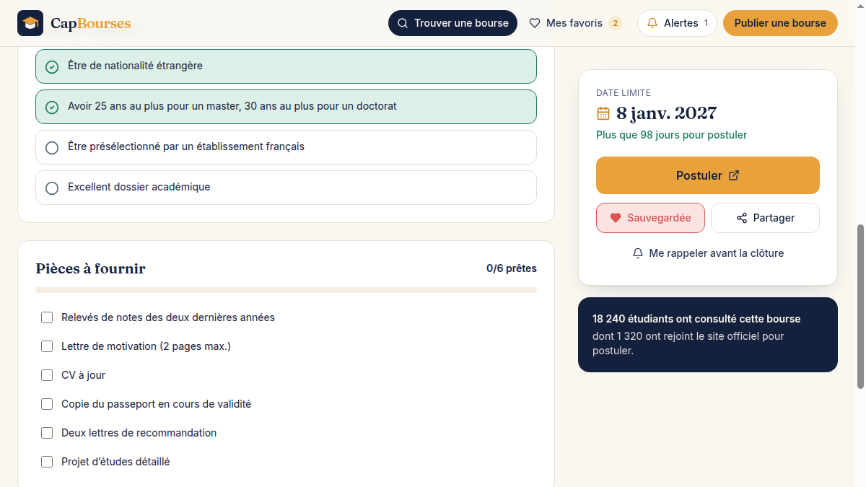Click the heart icon beside Mes favoris
This screenshot has width=866, height=487.
click(535, 23)
